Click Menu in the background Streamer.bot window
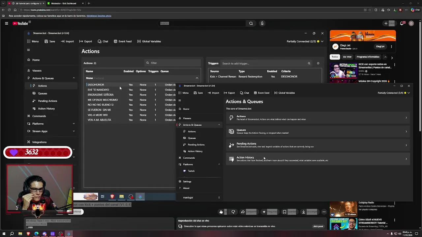The width and height of the screenshot is (422, 237). click(33, 41)
